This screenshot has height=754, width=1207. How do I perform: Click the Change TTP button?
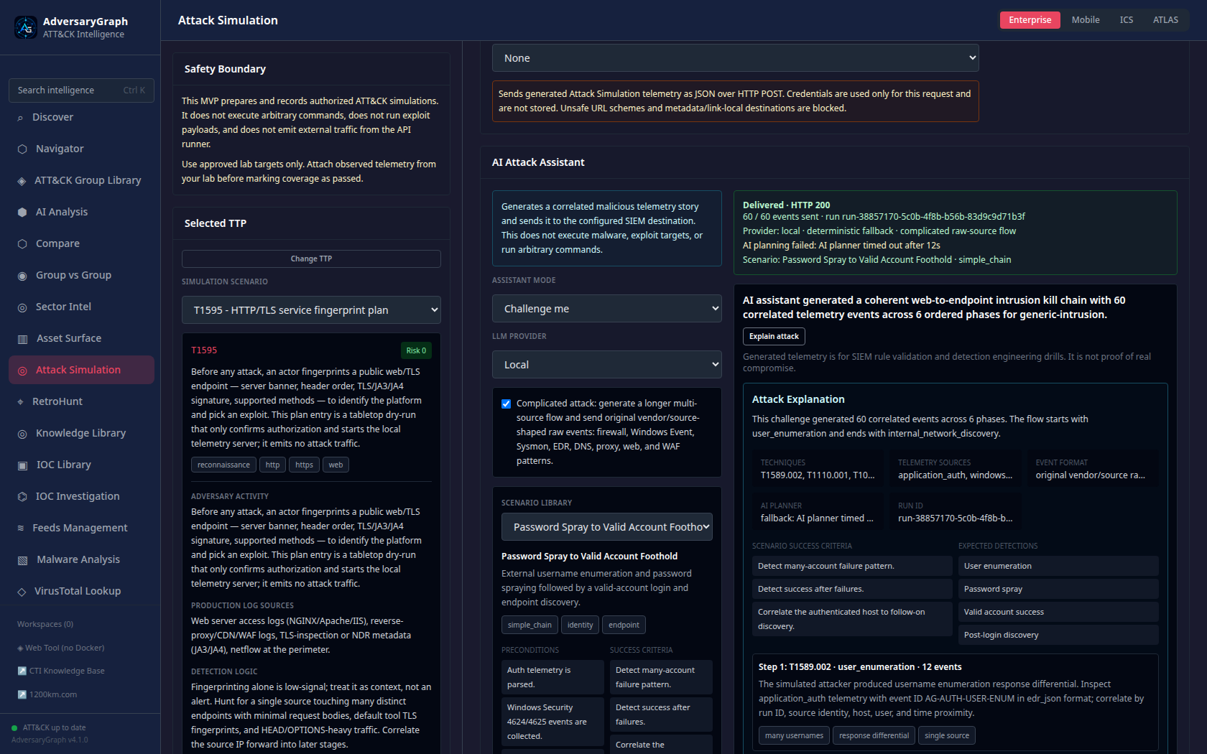tap(311, 259)
